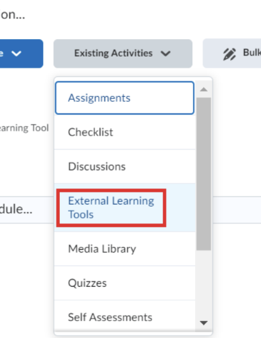Select Assignments from the activities menu

click(124, 98)
